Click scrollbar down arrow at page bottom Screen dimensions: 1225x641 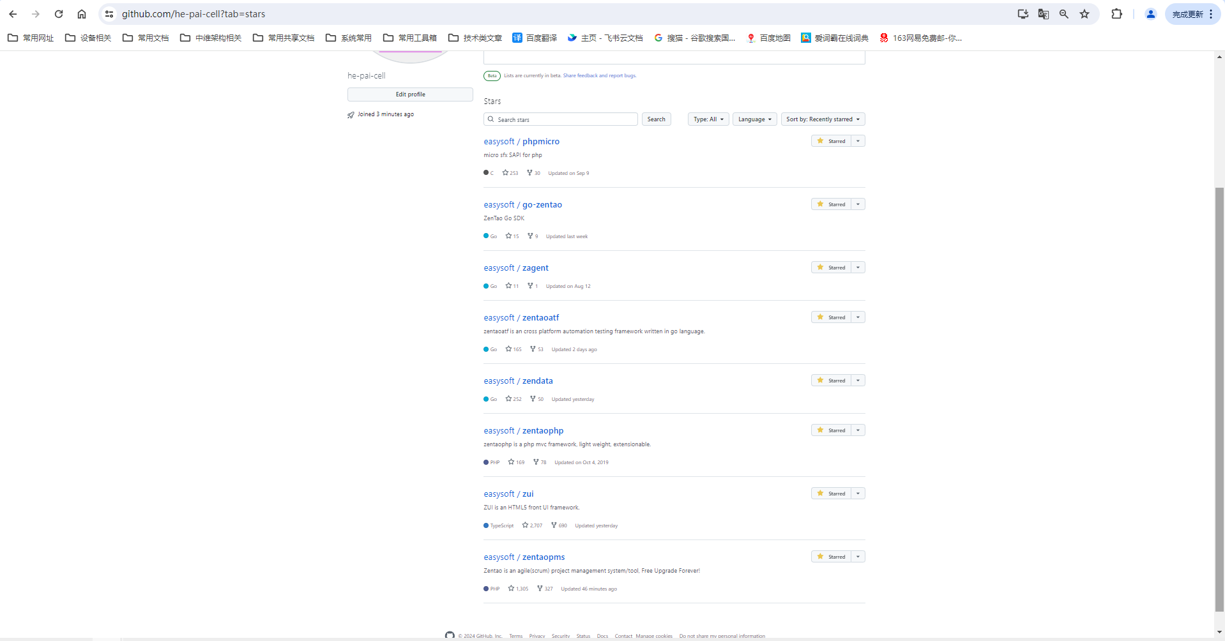[1219, 632]
